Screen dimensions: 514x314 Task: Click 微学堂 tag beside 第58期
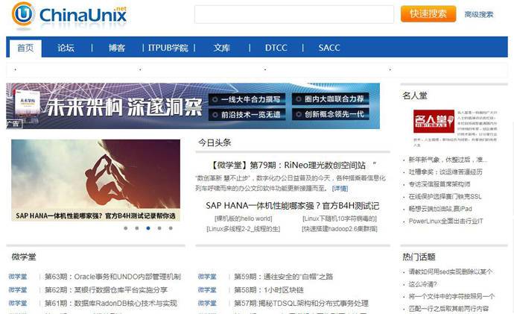(207, 290)
